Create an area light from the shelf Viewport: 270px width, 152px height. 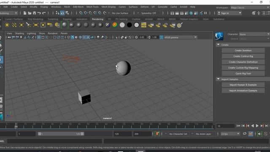35,25
